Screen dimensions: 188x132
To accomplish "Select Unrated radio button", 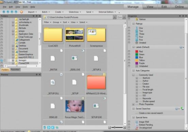I will [129, 43].
